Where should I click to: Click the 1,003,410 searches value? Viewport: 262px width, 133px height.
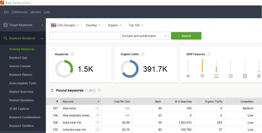[x=184, y=123]
